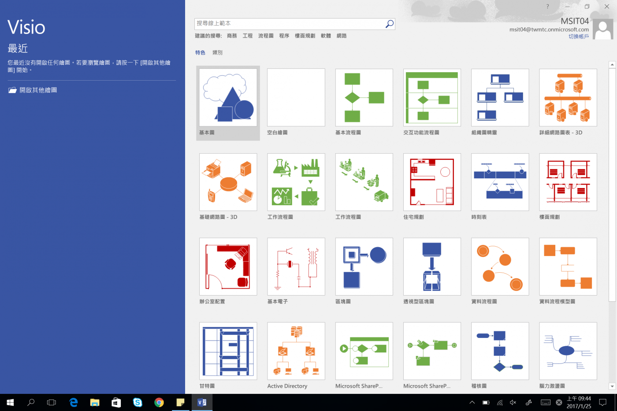Image resolution: width=617 pixels, height=411 pixels.
Task: Select the 辦公室配置 template
Action: coord(228,267)
